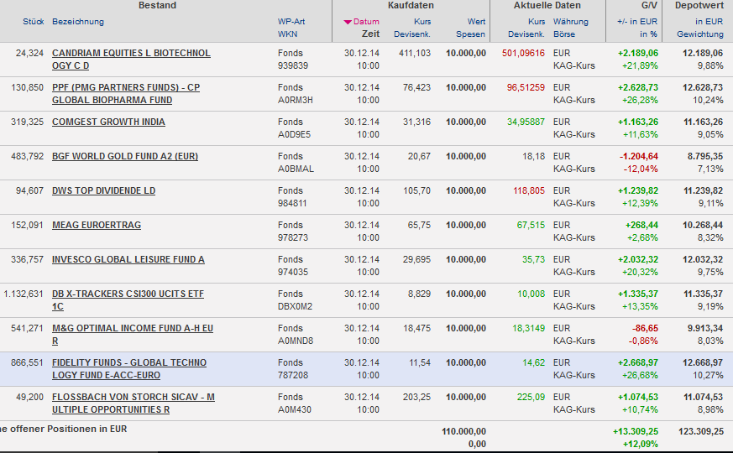The width and height of the screenshot is (733, 453).
Task: Sort by the WKN column header
Action: pos(287,34)
